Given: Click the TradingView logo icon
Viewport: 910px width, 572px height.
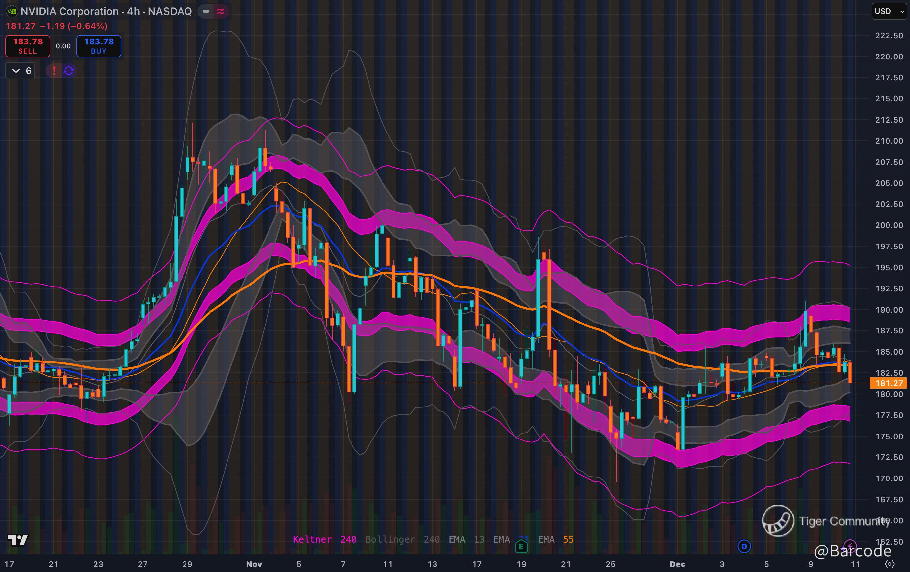Looking at the screenshot, I should pos(18,540).
